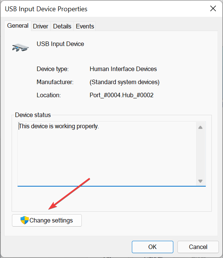This screenshot has width=223, height=258.
Task: Click inside the Device status text box
Action: coord(107,154)
